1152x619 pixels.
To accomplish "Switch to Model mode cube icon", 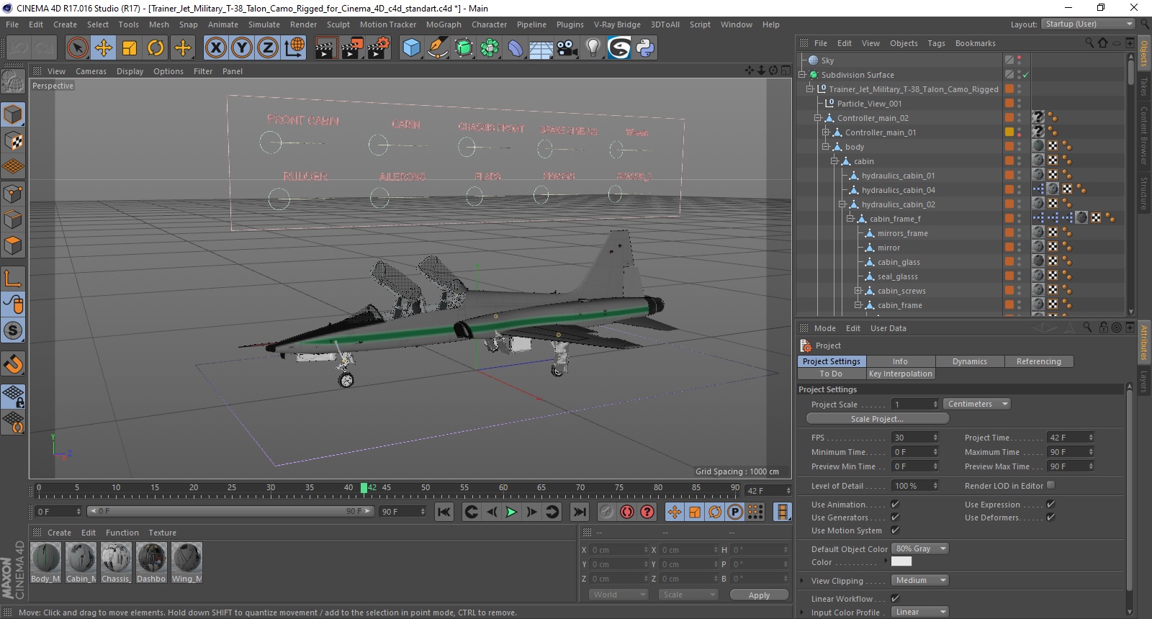I will point(13,115).
